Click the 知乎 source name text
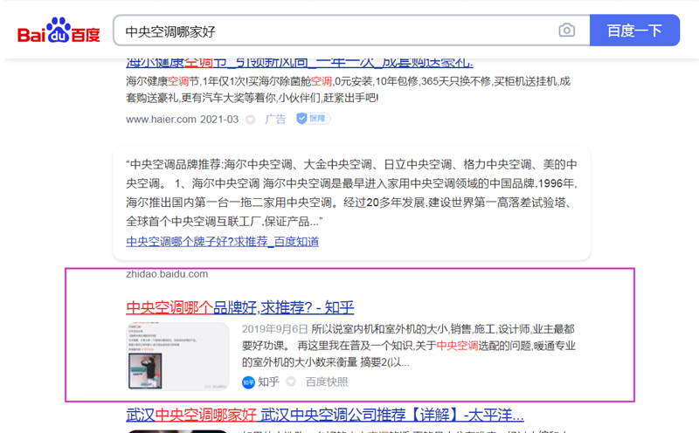The image size is (699, 433). [268, 381]
